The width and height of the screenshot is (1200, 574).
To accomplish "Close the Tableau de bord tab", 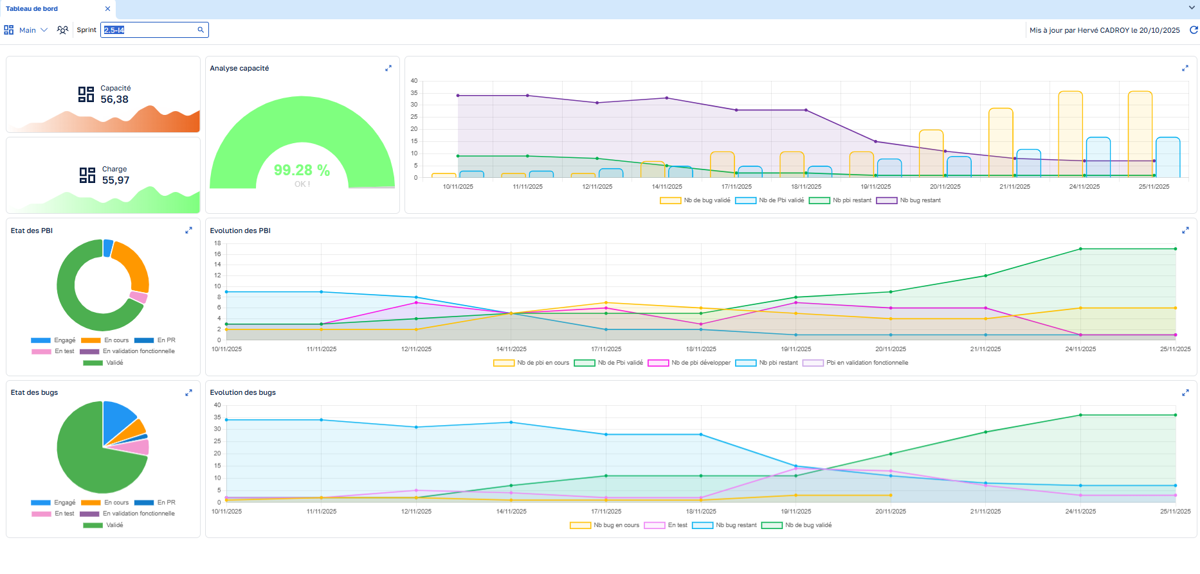I will click(x=107, y=8).
